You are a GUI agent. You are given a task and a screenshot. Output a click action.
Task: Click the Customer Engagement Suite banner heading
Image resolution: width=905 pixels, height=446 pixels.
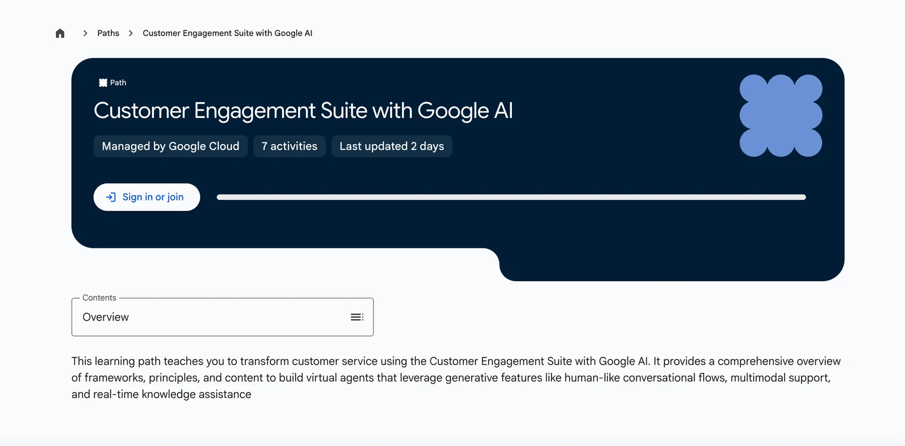click(x=303, y=111)
